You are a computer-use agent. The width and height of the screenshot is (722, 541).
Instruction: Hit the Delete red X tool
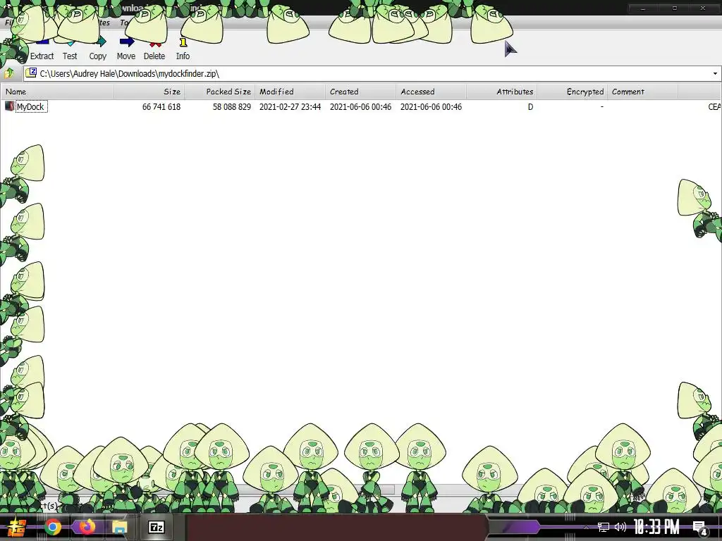click(x=154, y=50)
